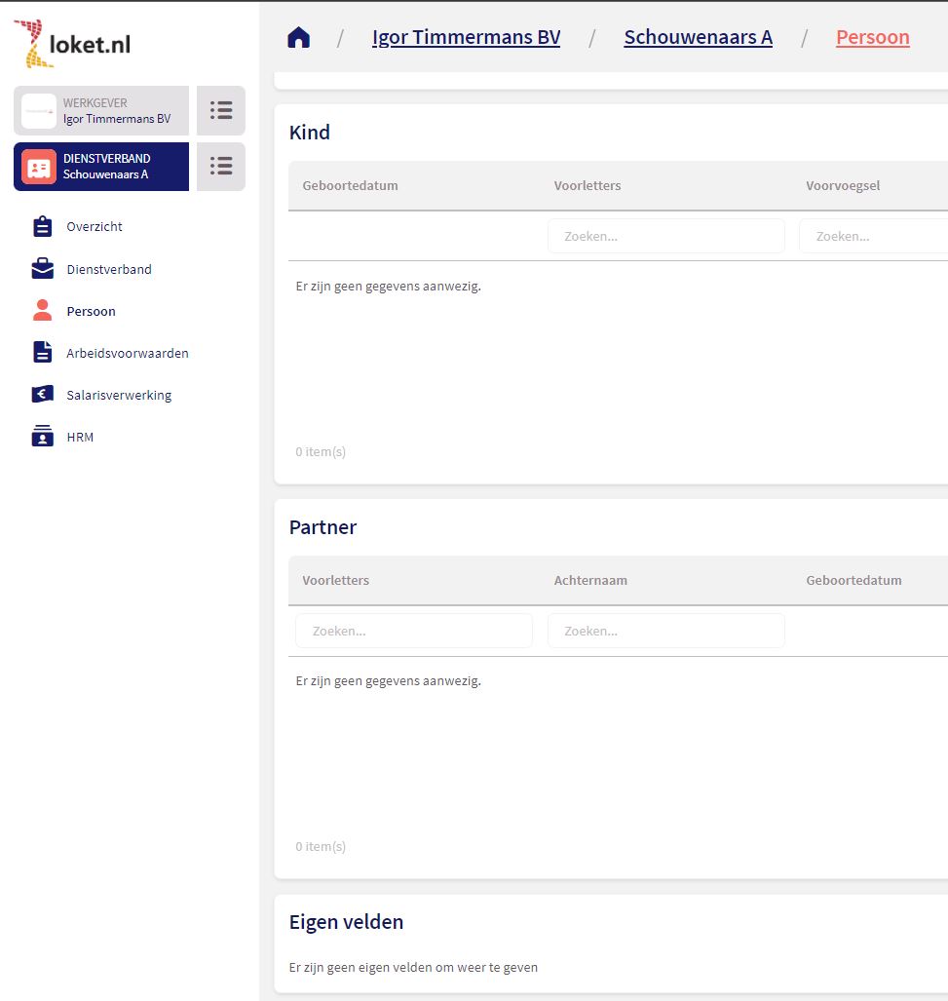This screenshot has width=948, height=1001.
Task: Select the Werkgever Igor Timmermans BV card
Action: 101,110
